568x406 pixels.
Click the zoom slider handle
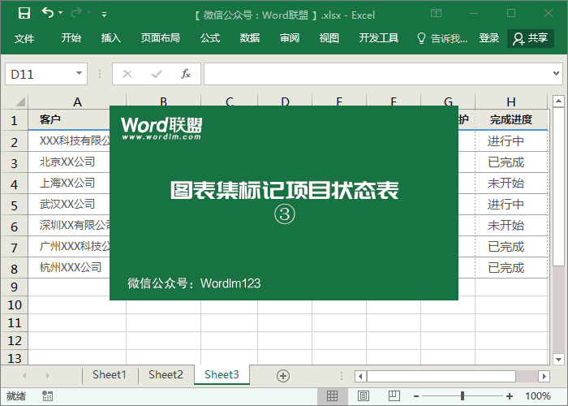coord(463,396)
